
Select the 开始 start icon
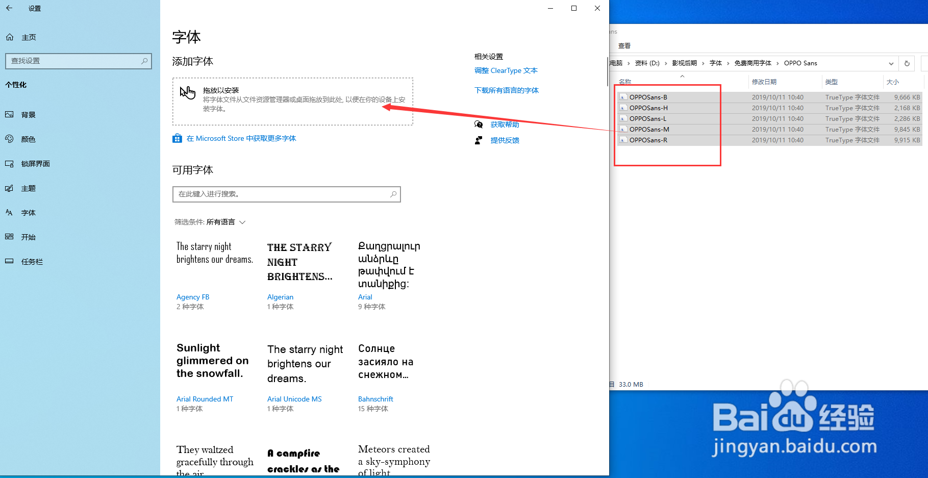click(9, 237)
